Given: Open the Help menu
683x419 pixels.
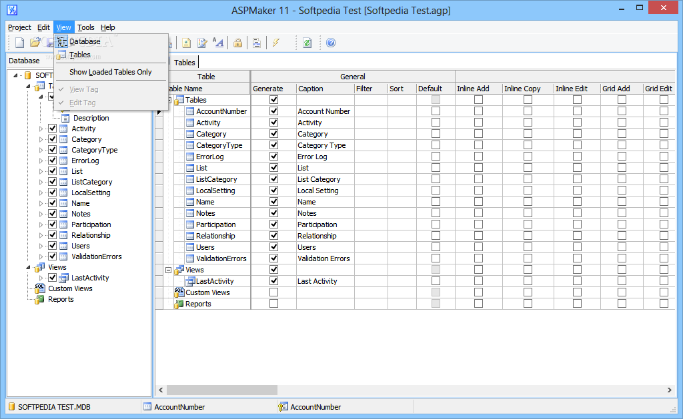Looking at the screenshot, I should 107,27.
